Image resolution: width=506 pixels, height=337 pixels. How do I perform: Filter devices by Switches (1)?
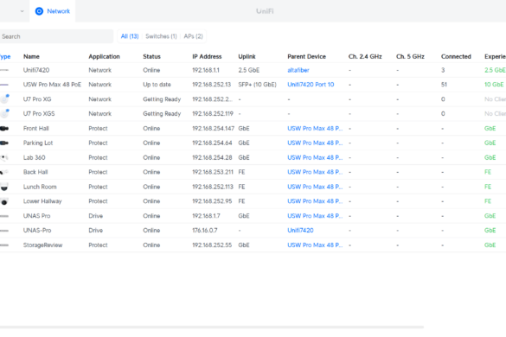click(161, 36)
